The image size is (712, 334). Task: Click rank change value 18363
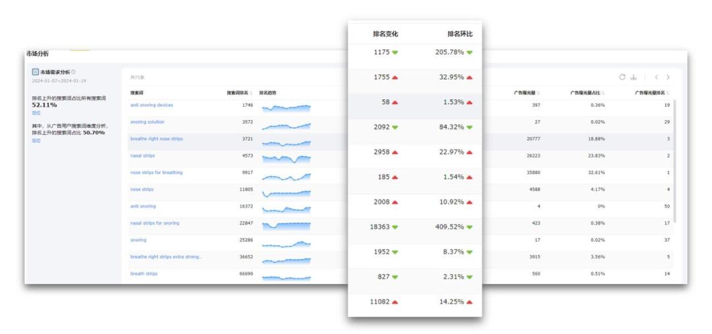[380, 227]
